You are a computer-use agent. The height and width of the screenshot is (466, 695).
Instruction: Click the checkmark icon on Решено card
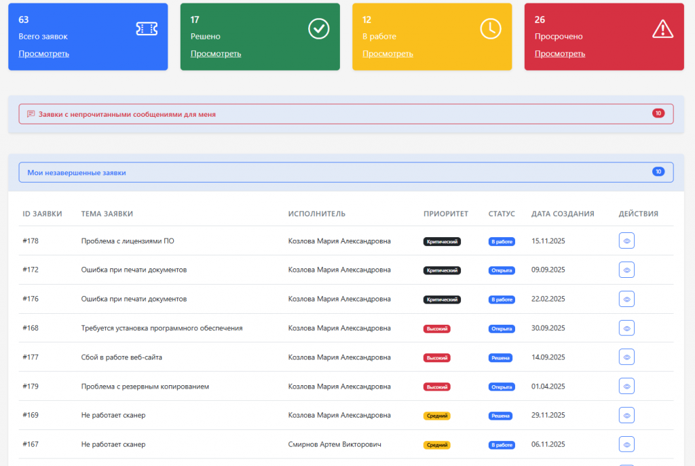(x=318, y=28)
